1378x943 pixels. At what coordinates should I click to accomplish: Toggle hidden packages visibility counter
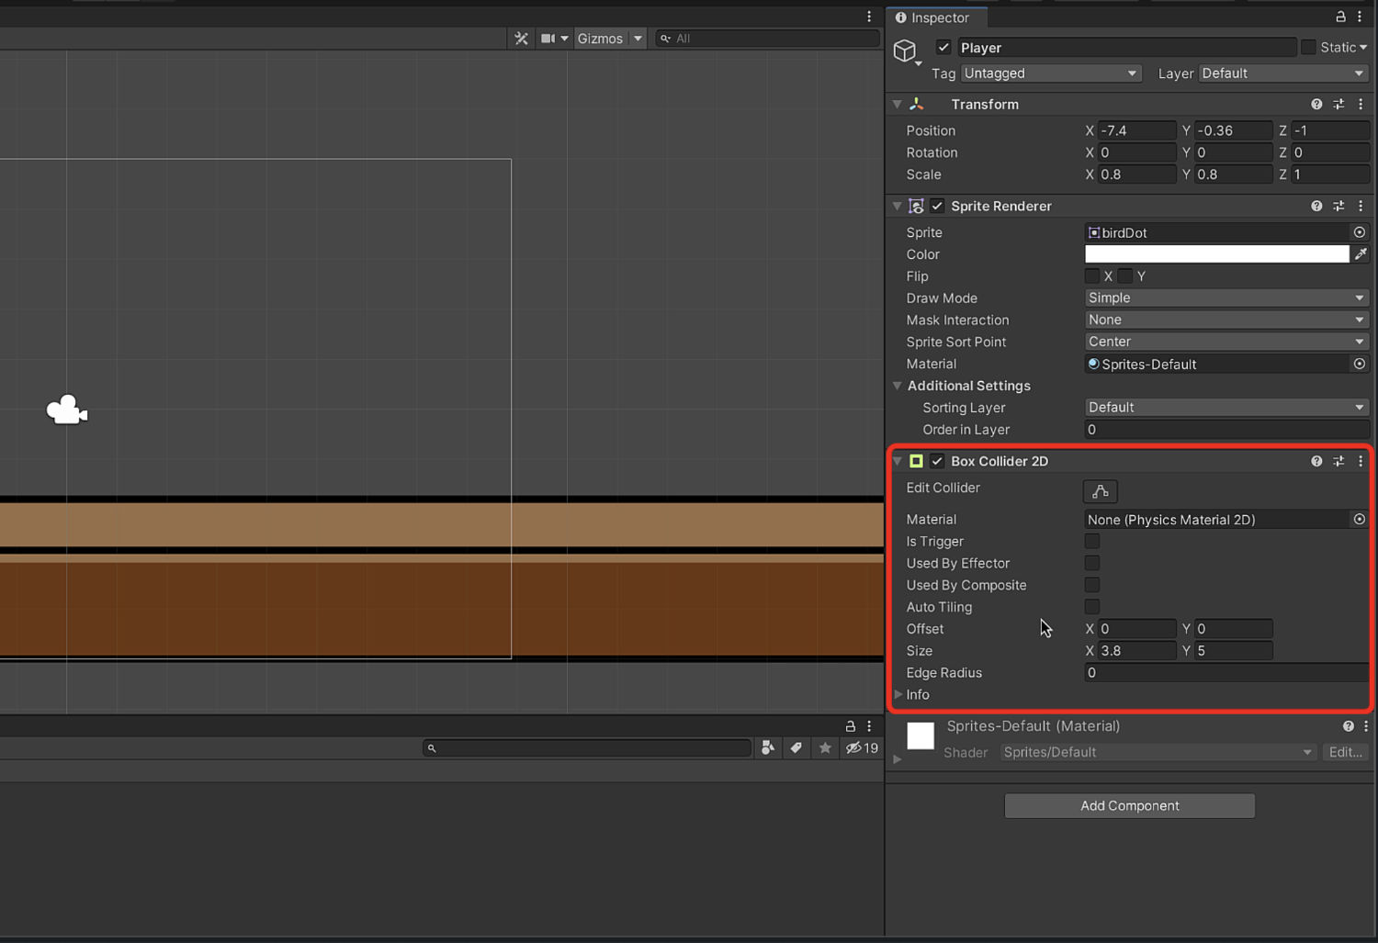coord(862,748)
